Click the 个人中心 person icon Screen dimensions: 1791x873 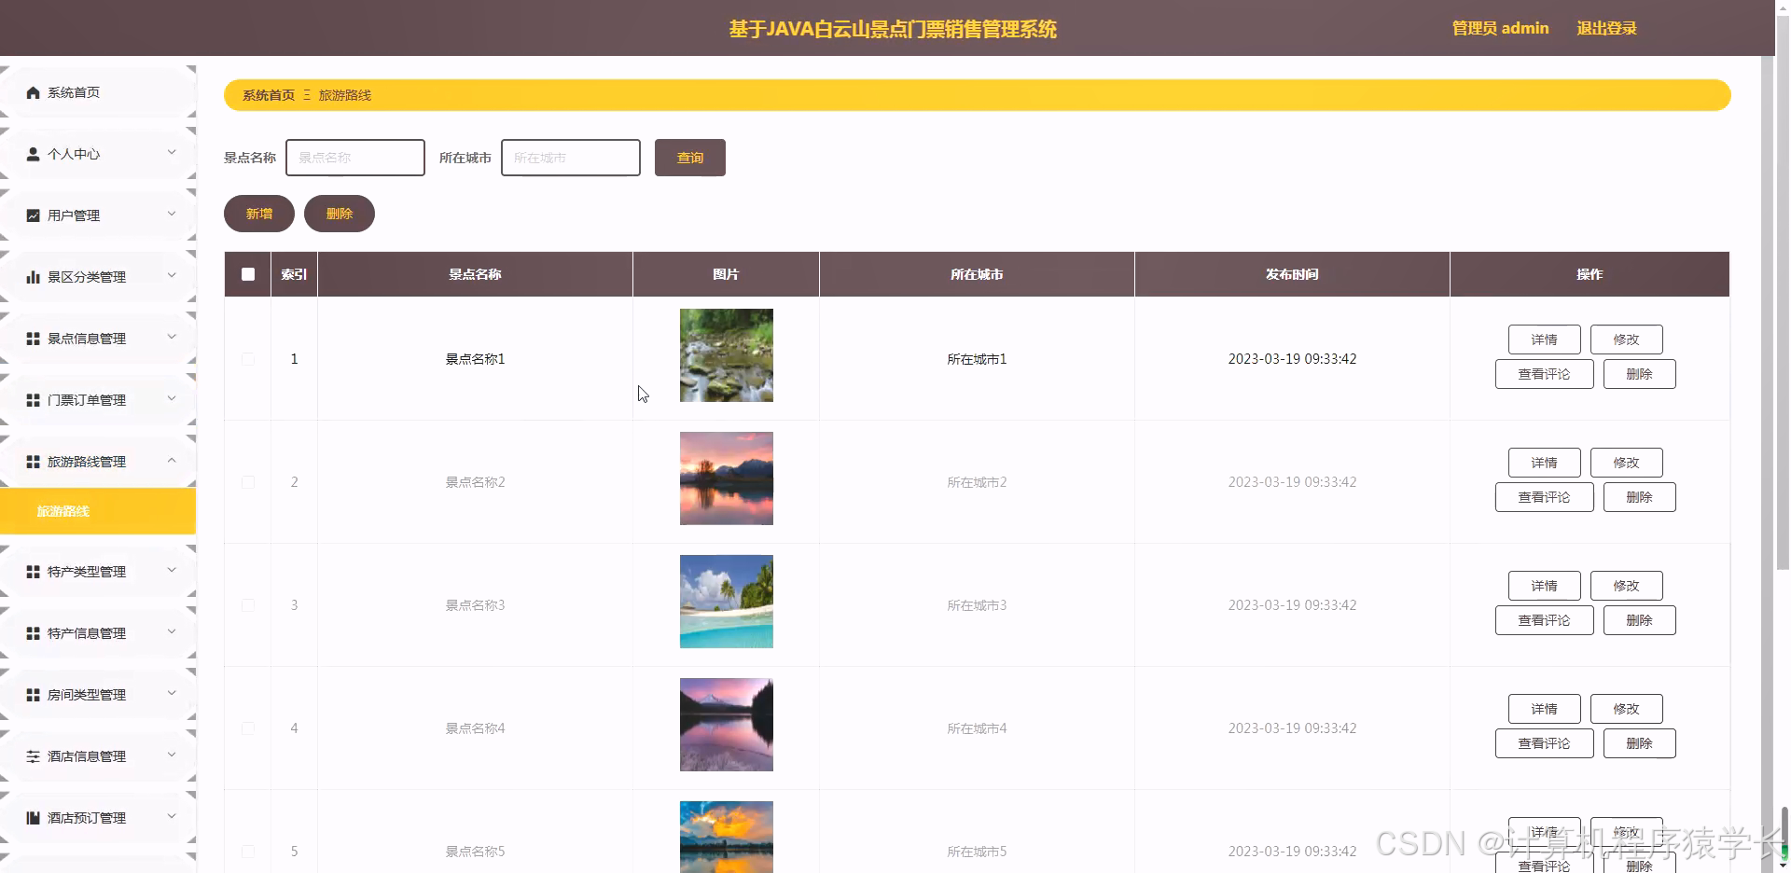point(33,153)
